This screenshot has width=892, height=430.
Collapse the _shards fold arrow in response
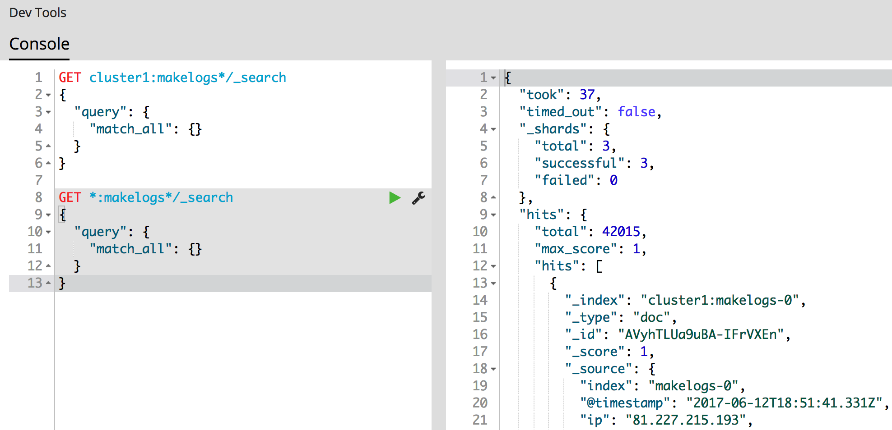pyautogui.click(x=493, y=129)
